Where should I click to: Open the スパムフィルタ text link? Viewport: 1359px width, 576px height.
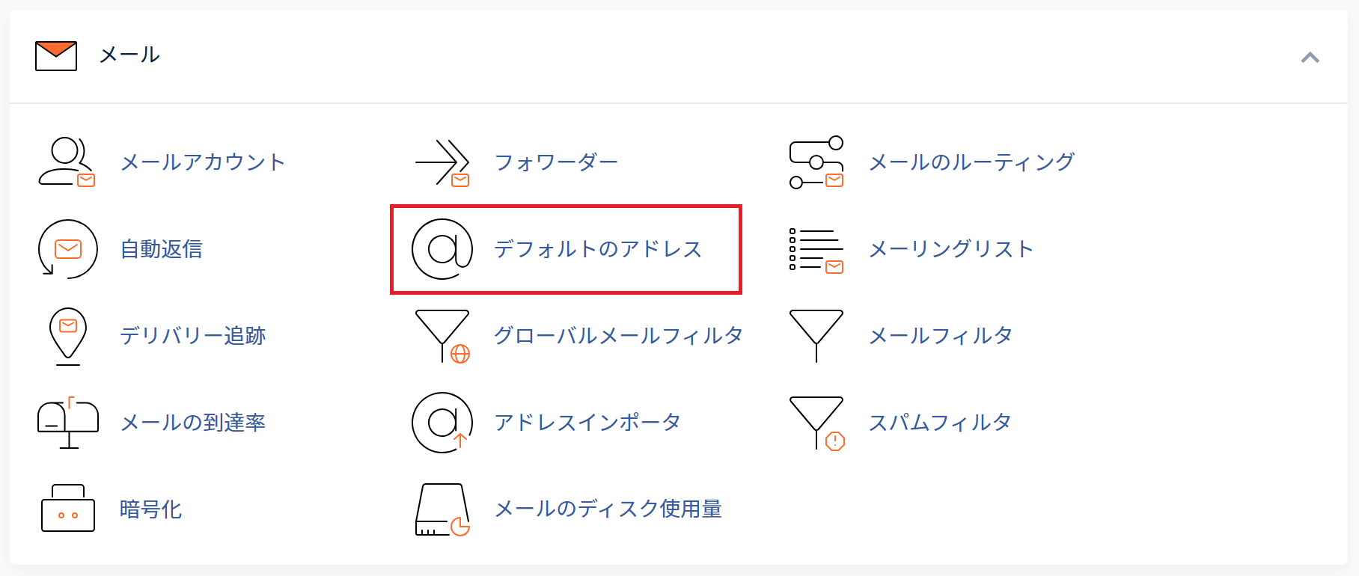pyautogui.click(x=940, y=423)
